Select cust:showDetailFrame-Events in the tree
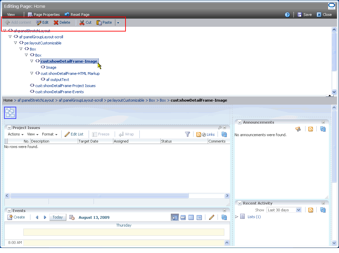This screenshot has height=253, width=339. [x=60, y=92]
